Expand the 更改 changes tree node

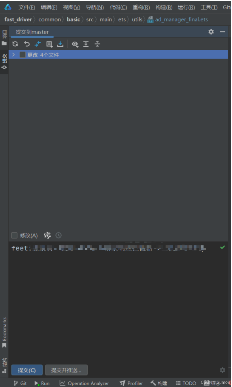click(13, 55)
